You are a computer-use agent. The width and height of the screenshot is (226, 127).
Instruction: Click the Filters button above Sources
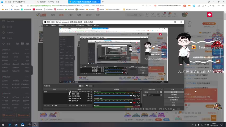coord(89,86)
